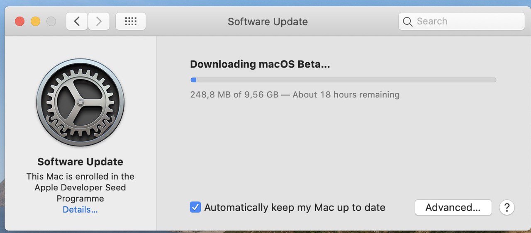Close the window with the red button
The image size is (531, 233).
[x=19, y=21]
